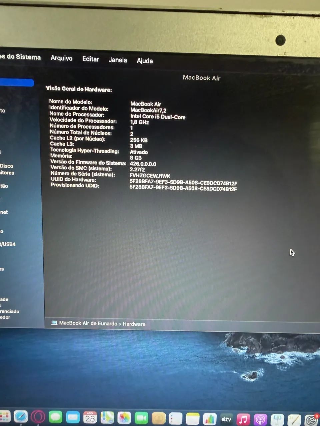Click the 'MacBookAir7,2' model identifier value
This screenshot has width=320, height=426.
[x=148, y=110]
